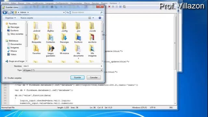Select Vídeos library in navigation pane

pyautogui.click(x=12, y=54)
